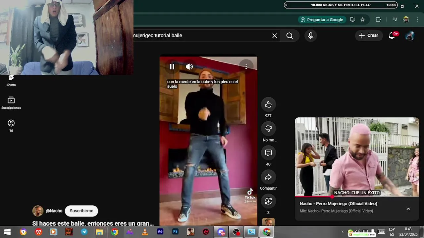Expand the miniplayer with chevron arrow
Image resolution: width=424 pixels, height=238 pixels.
(408, 209)
